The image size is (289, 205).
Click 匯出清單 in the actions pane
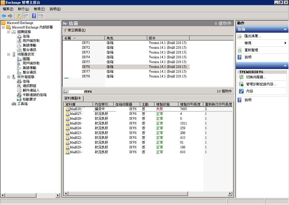pos(253,36)
